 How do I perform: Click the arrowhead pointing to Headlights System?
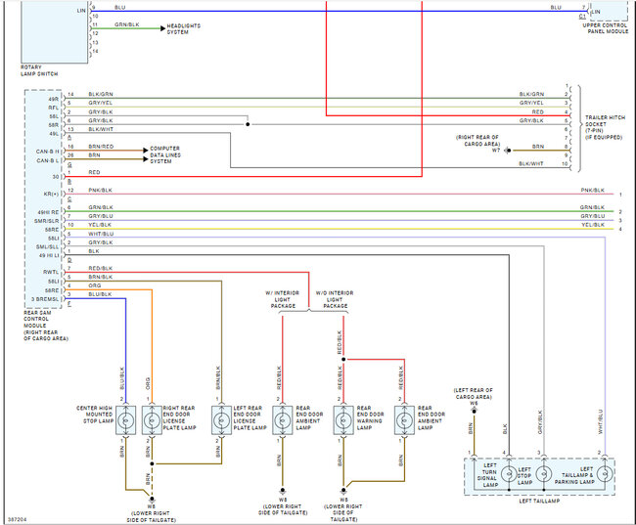tap(163, 28)
